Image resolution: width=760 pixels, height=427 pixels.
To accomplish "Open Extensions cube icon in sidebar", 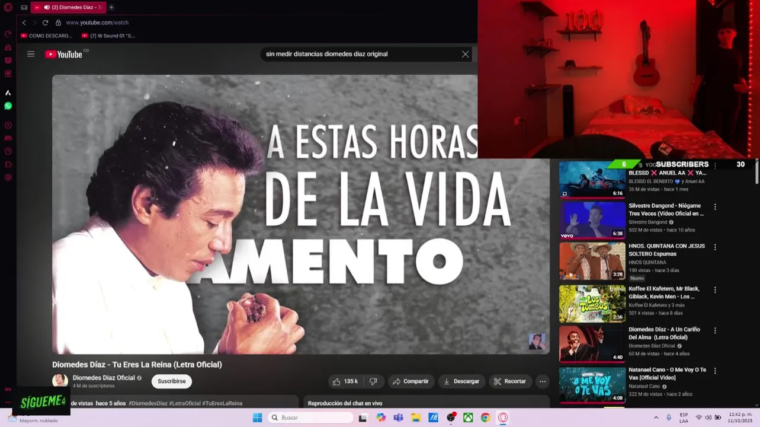I will coord(8,164).
